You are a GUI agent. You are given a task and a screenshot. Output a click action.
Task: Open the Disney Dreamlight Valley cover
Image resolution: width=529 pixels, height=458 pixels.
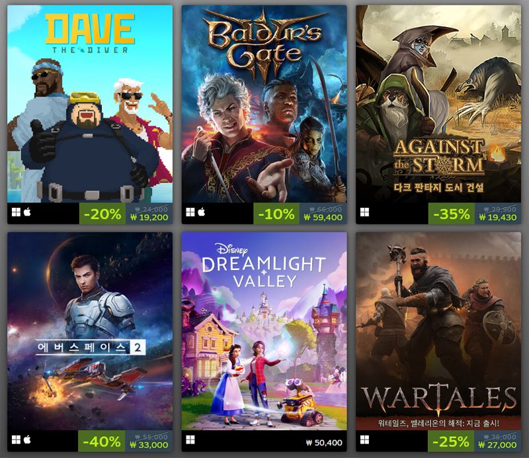pos(264,331)
